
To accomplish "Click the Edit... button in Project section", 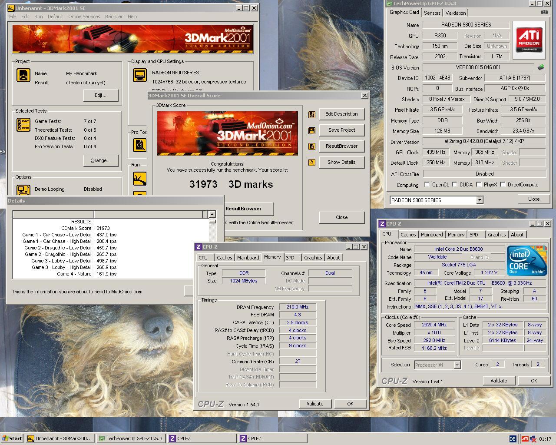I will [x=100, y=95].
